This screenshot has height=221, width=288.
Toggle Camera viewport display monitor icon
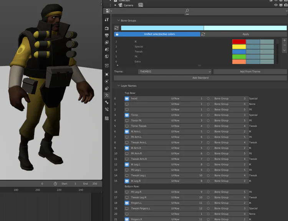281,5
